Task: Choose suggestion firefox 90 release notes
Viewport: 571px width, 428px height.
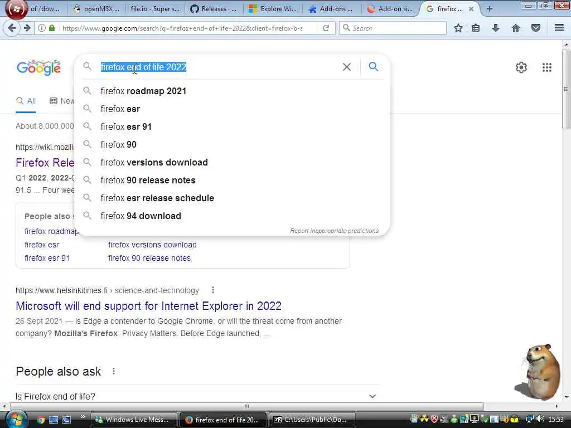Action: (x=233, y=180)
